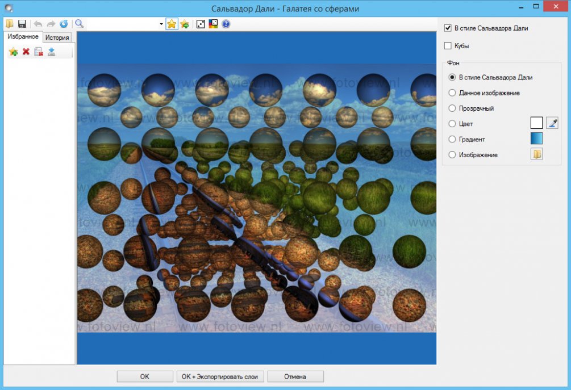
Task: Clear all favorites list icon
Action: pyautogui.click(x=39, y=52)
